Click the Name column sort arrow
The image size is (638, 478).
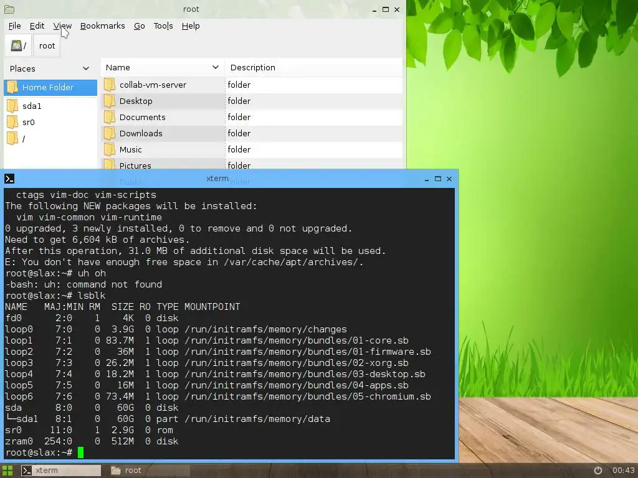tap(215, 67)
